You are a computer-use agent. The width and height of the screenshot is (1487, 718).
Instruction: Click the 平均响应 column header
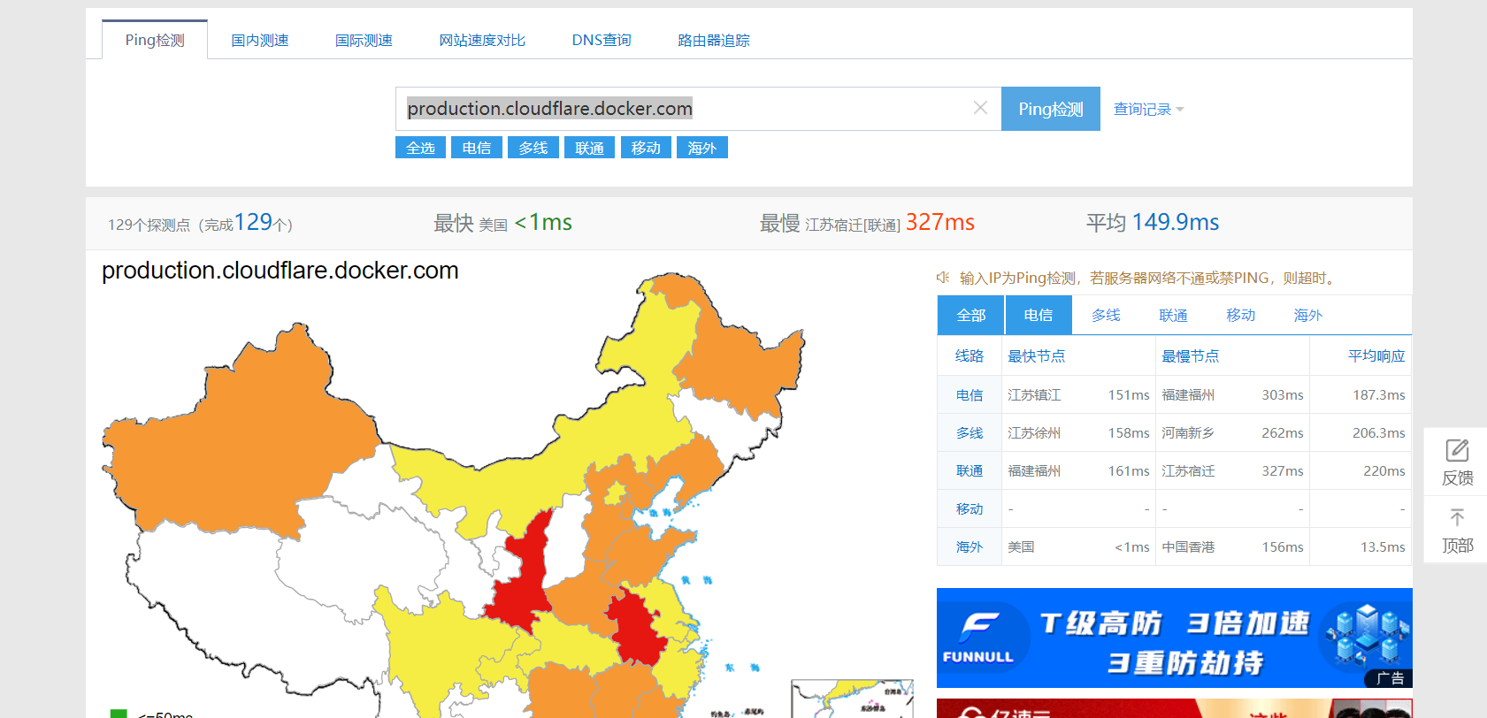tap(1376, 355)
